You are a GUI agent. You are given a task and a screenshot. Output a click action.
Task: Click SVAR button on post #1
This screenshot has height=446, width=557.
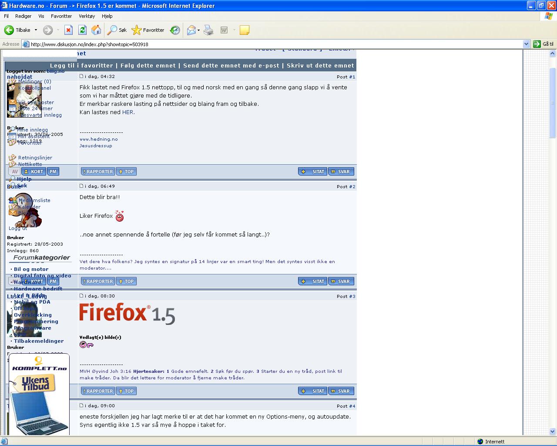click(342, 172)
